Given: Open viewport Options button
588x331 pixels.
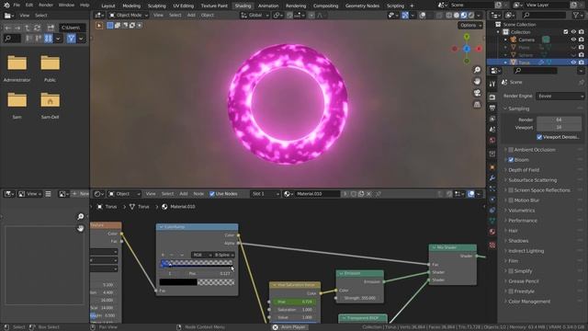Looking at the screenshot, I should click(470, 25).
